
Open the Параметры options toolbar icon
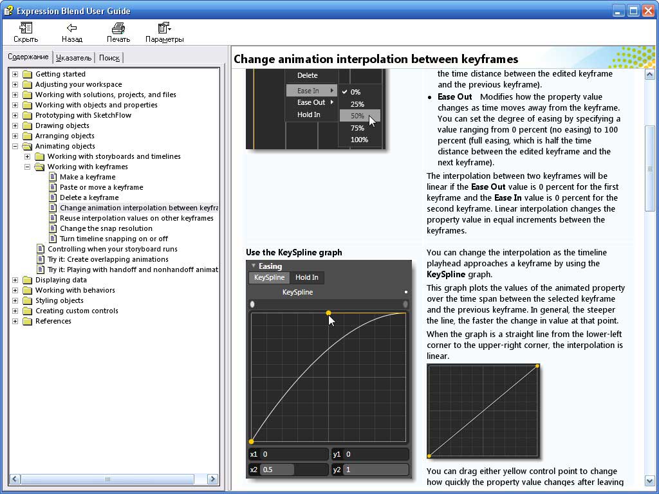(164, 28)
